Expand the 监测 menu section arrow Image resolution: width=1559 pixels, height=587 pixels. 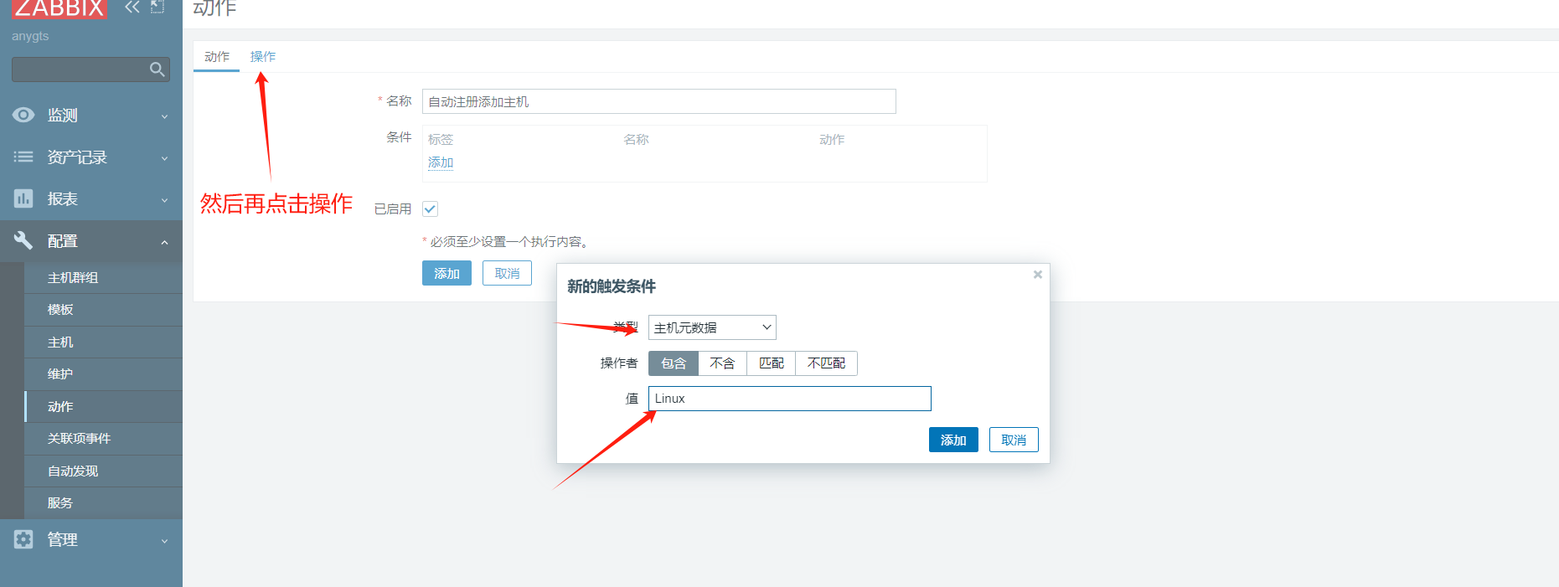(x=164, y=116)
